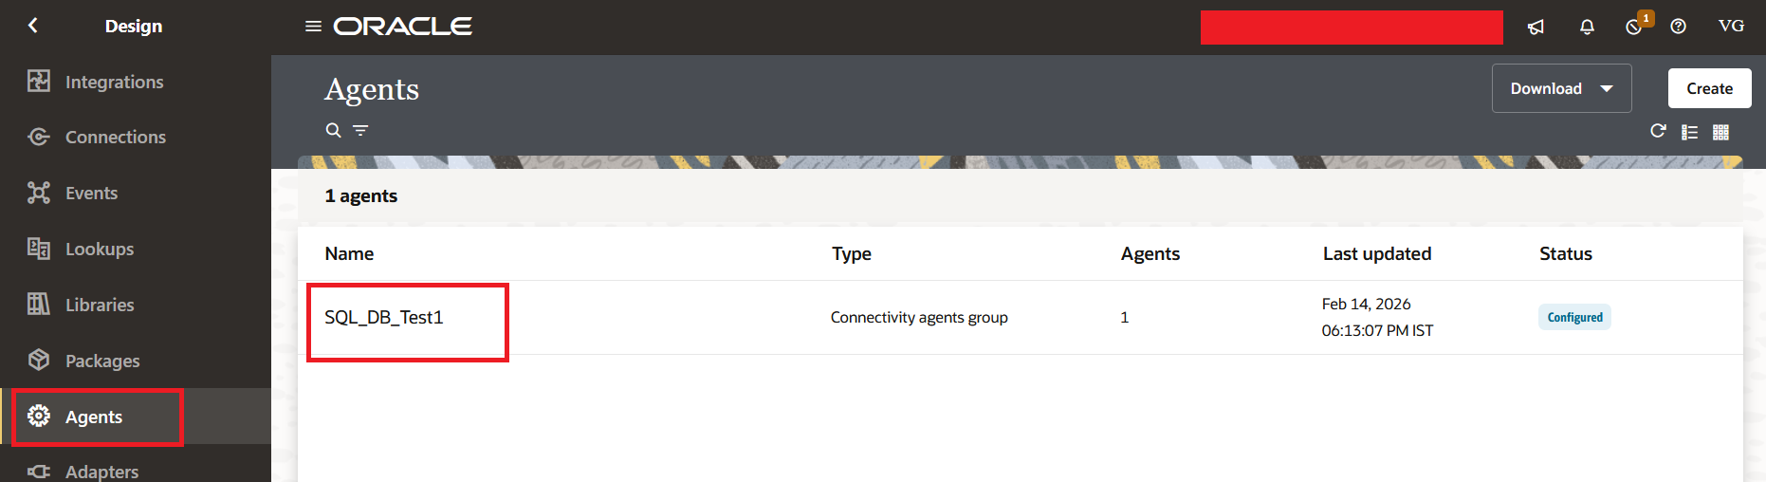Click the Create button
Viewport: 1766px width, 482px height.
coord(1709,88)
